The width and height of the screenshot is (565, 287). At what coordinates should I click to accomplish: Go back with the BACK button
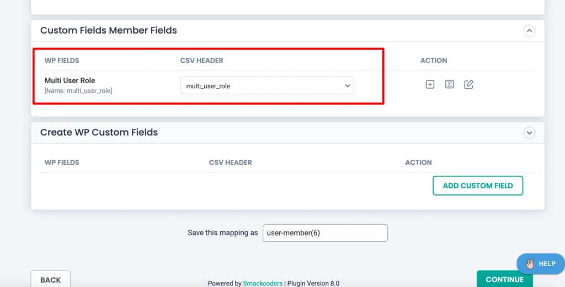50,279
